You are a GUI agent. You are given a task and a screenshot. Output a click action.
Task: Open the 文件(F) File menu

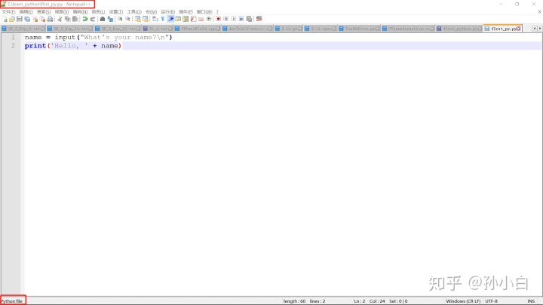coord(8,12)
